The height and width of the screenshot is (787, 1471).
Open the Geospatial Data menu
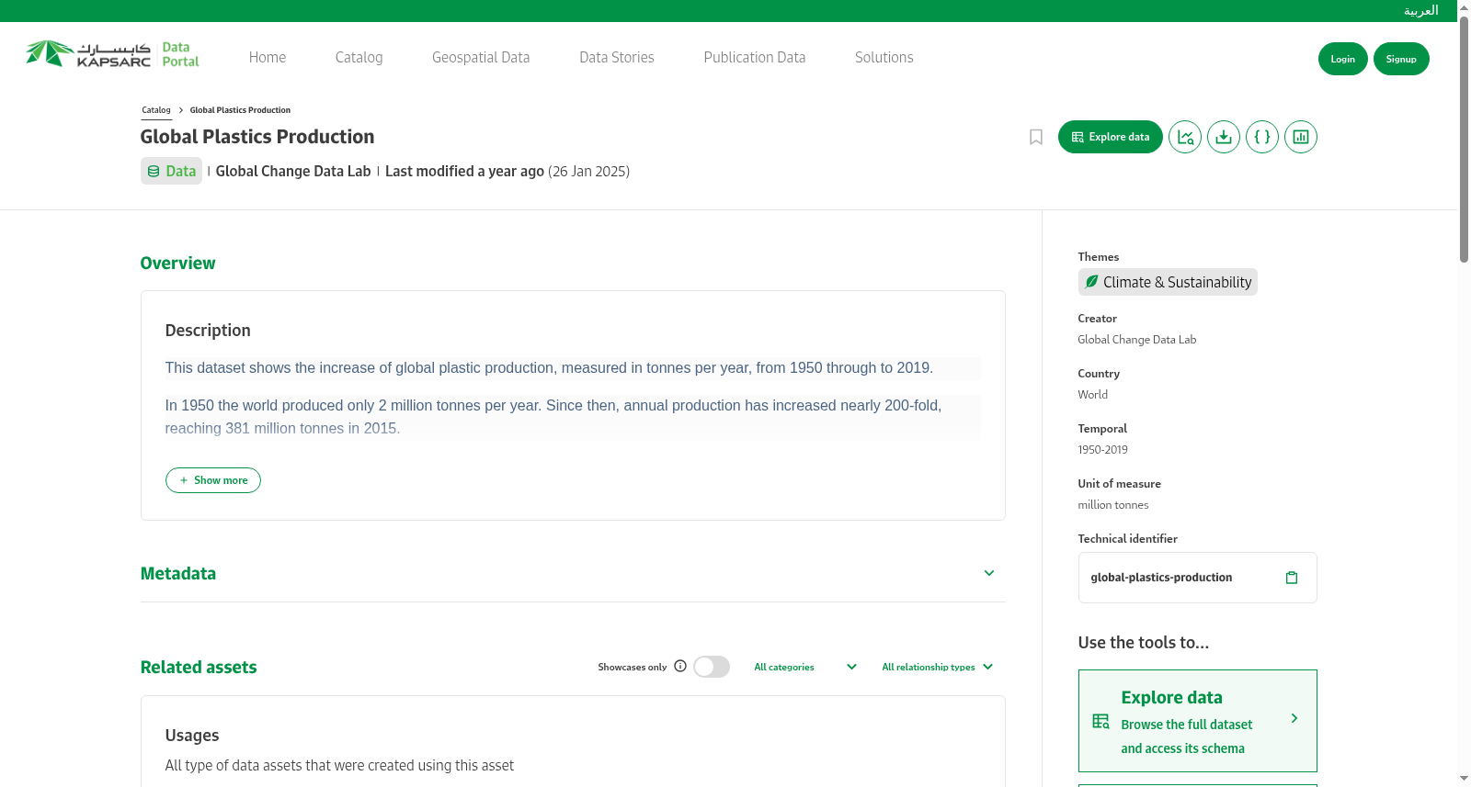tap(481, 57)
